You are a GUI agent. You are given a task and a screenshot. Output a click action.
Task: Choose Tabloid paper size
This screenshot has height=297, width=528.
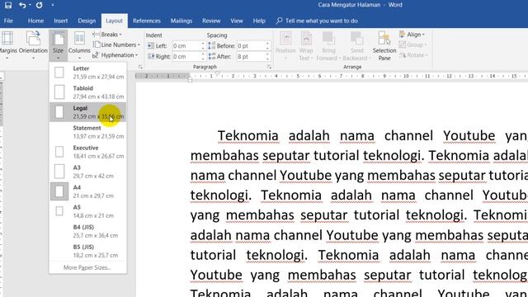88,92
